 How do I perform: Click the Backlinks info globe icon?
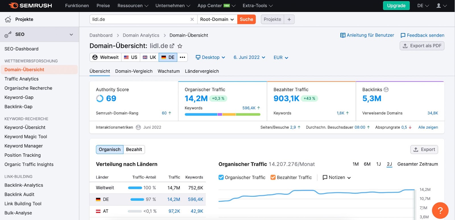click(x=386, y=89)
